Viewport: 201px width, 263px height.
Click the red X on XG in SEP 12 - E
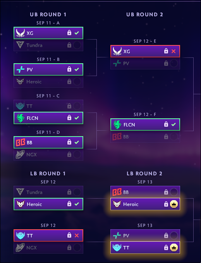174,51
